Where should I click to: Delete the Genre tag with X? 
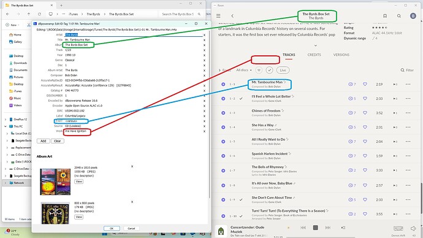tap(204, 60)
